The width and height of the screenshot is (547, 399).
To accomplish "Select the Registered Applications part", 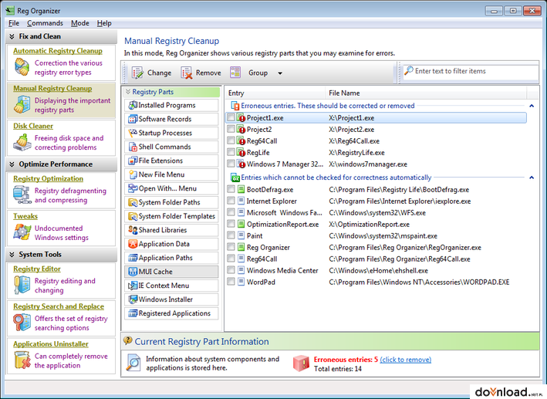I will 171,313.
